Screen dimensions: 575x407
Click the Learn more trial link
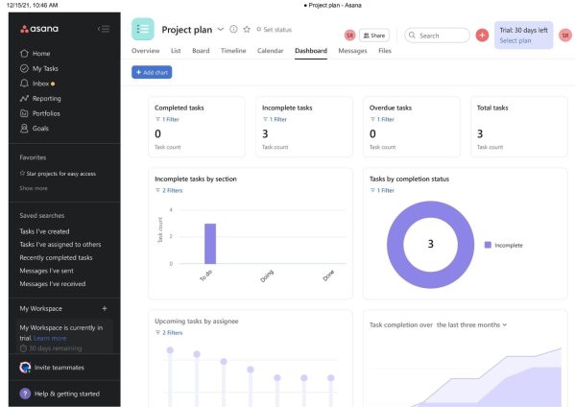pyautogui.click(x=50, y=338)
